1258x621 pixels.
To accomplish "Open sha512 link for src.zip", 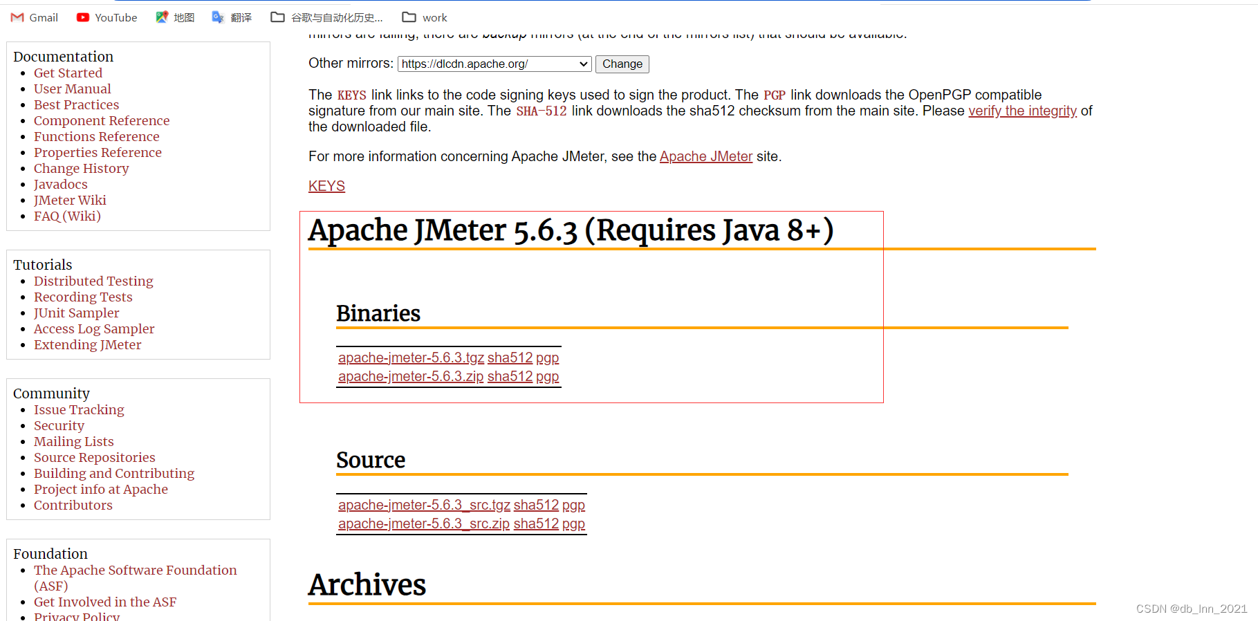I will click(x=536, y=523).
